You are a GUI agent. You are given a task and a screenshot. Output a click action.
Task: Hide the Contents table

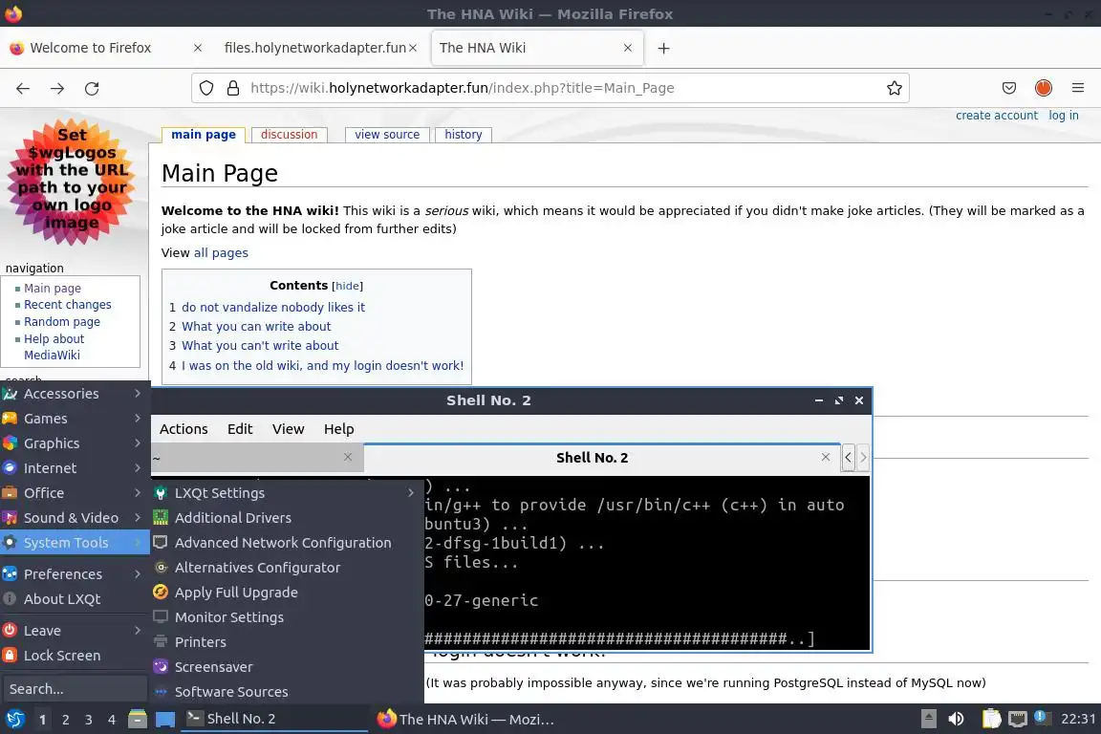348,286
